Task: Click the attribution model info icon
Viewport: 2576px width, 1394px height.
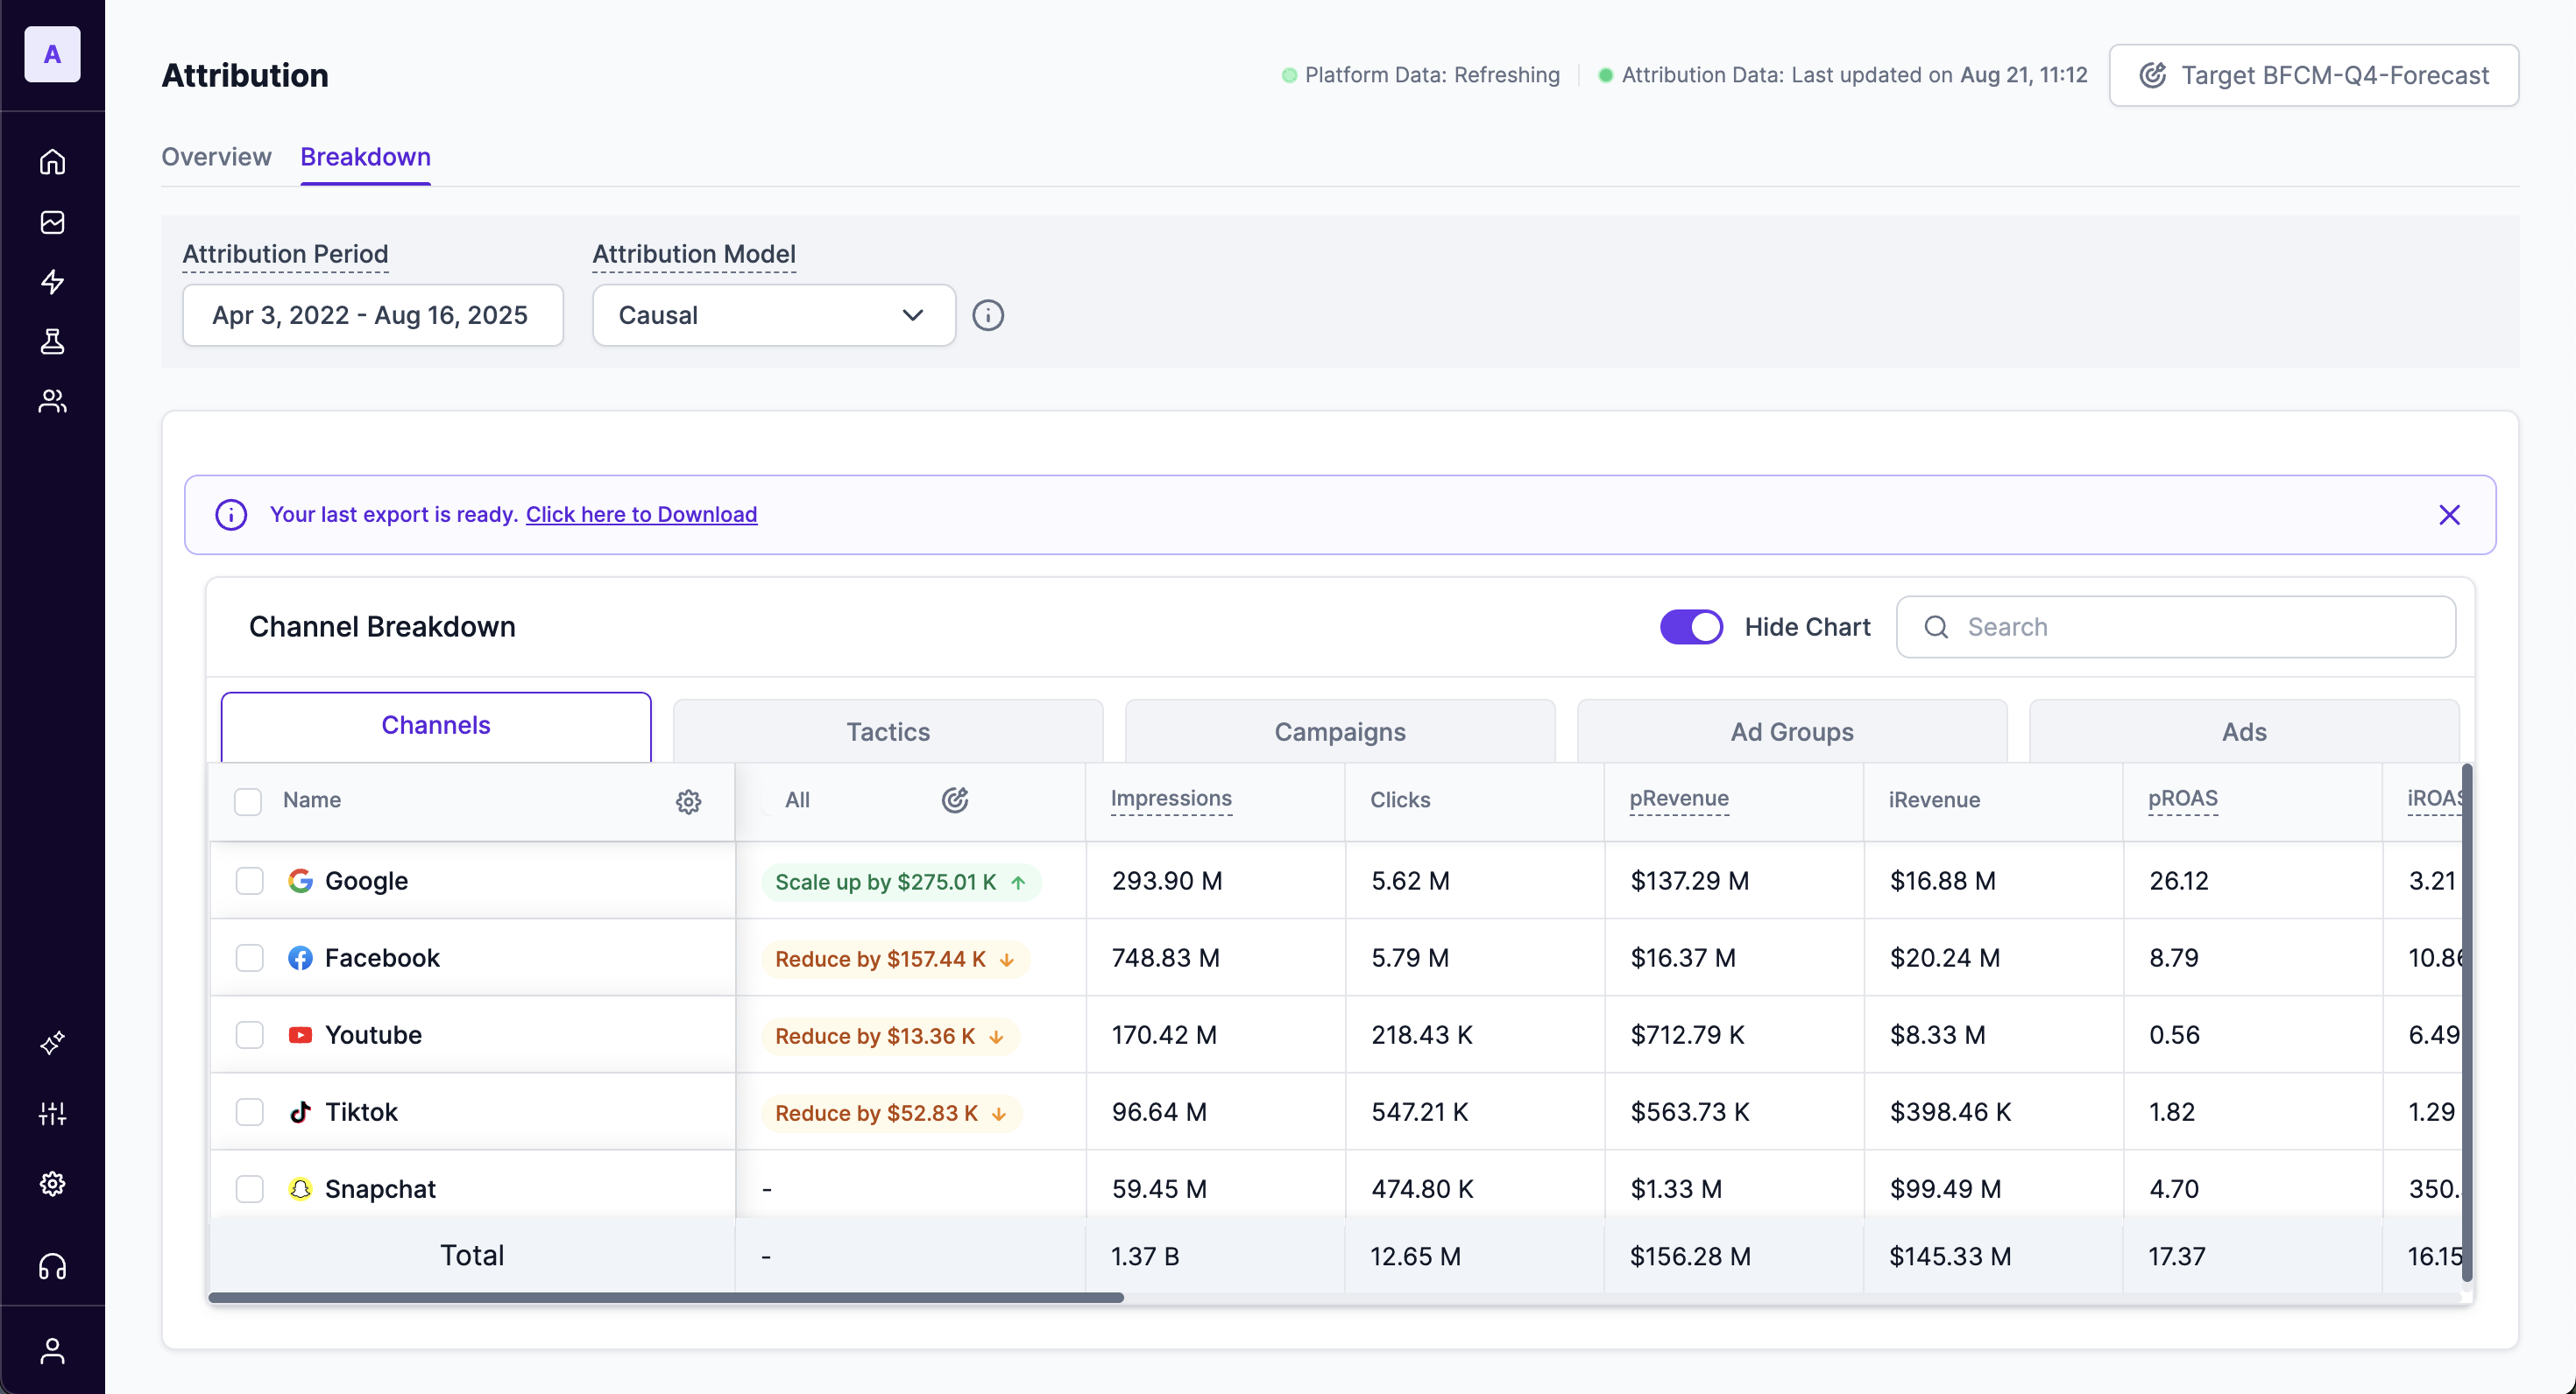Action: [988, 316]
